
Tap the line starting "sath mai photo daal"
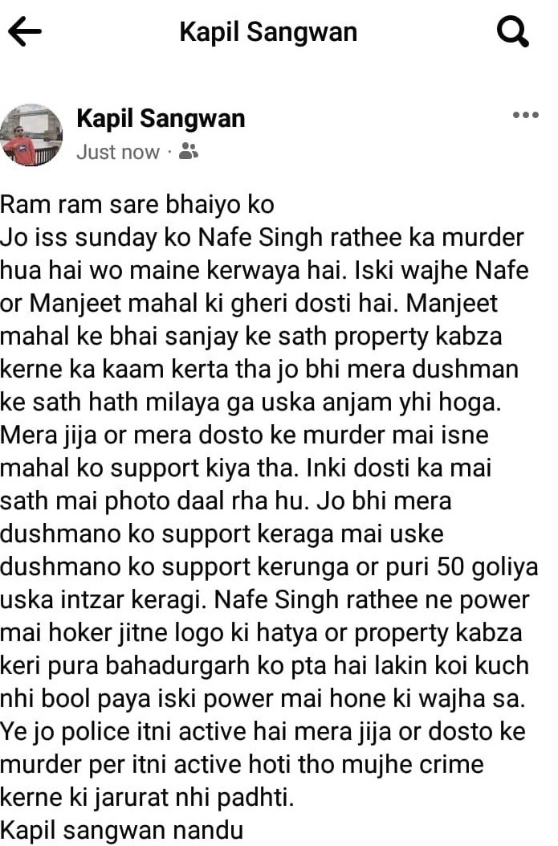point(226,501)
